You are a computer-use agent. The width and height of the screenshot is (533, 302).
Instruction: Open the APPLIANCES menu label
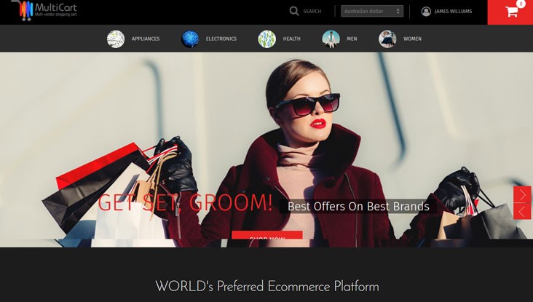[146, 39]
